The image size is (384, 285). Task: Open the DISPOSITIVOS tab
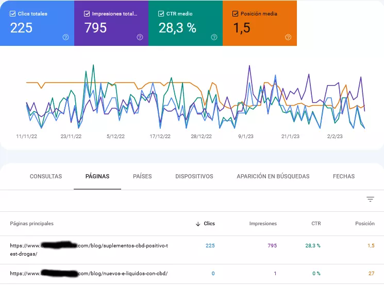tap(194, 176)
